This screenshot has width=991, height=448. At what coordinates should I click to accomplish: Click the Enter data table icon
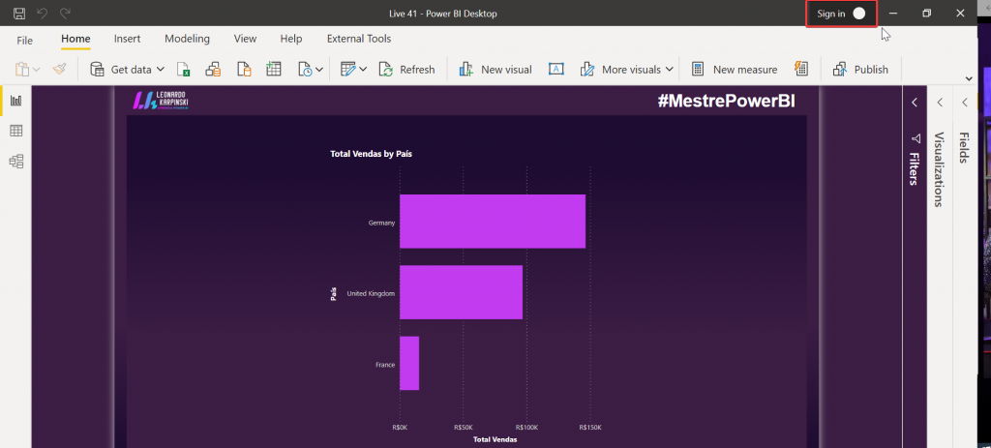click(x=274, y=69)
